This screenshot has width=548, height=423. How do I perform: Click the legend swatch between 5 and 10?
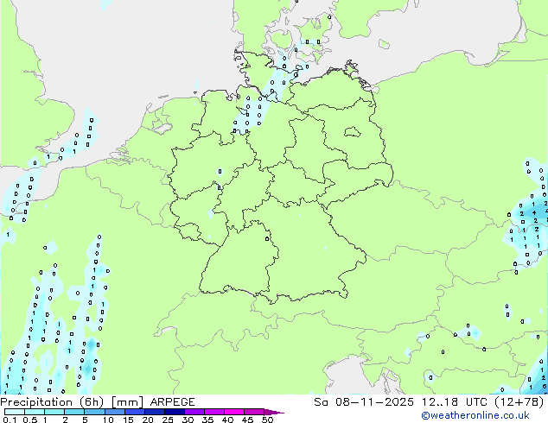point(94,412)
